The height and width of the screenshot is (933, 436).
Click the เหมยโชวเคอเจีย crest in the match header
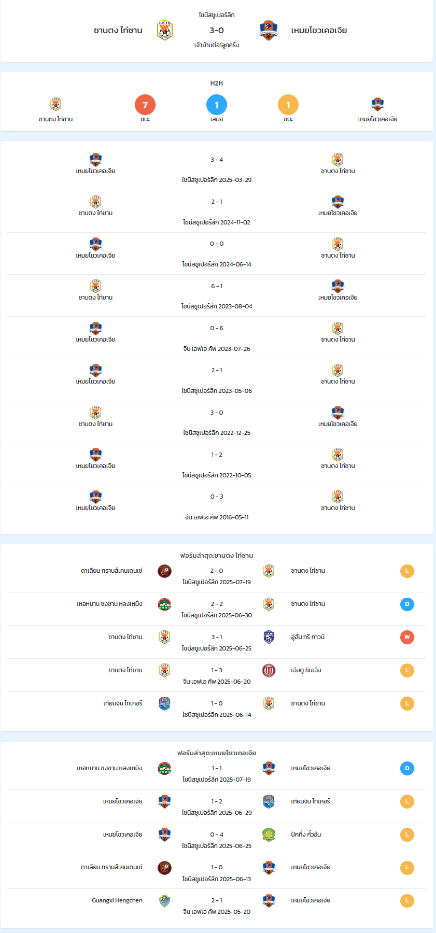point(269,31)
